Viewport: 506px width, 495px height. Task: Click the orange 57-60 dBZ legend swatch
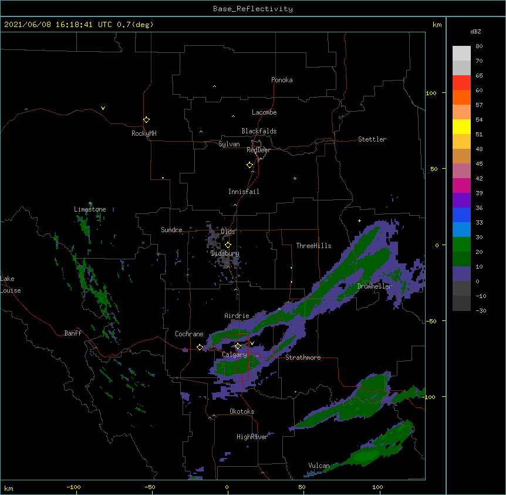coord(461,97)
